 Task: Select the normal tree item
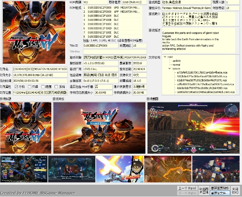click(176, 65)
